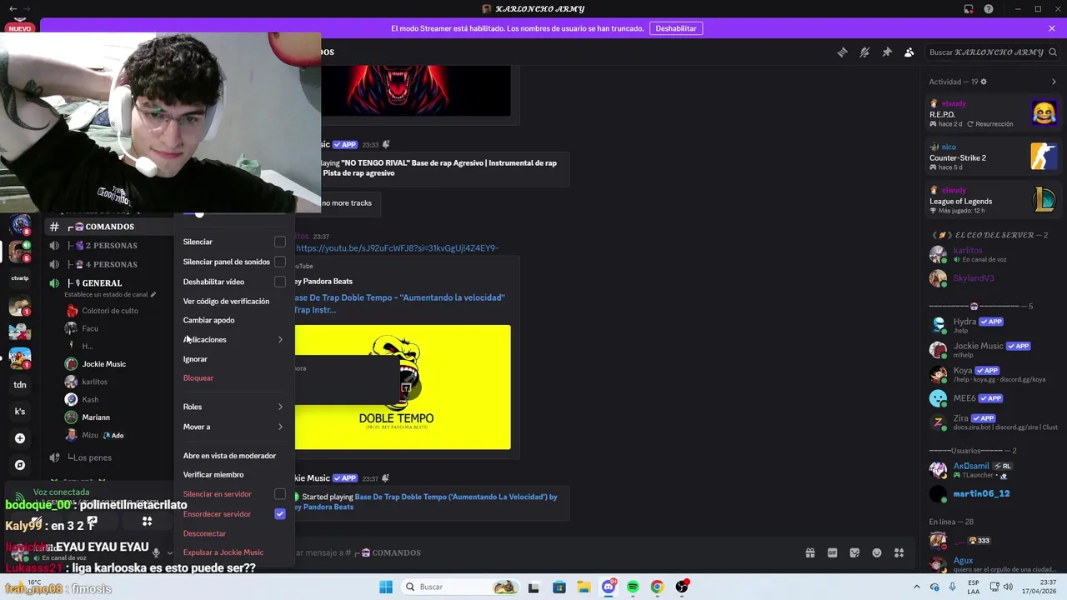This screenshot has width=1067, height=600.
Task: Click the Deshabilitar streamer mode button
Action: pyautogui.click(x=676, y=28)
